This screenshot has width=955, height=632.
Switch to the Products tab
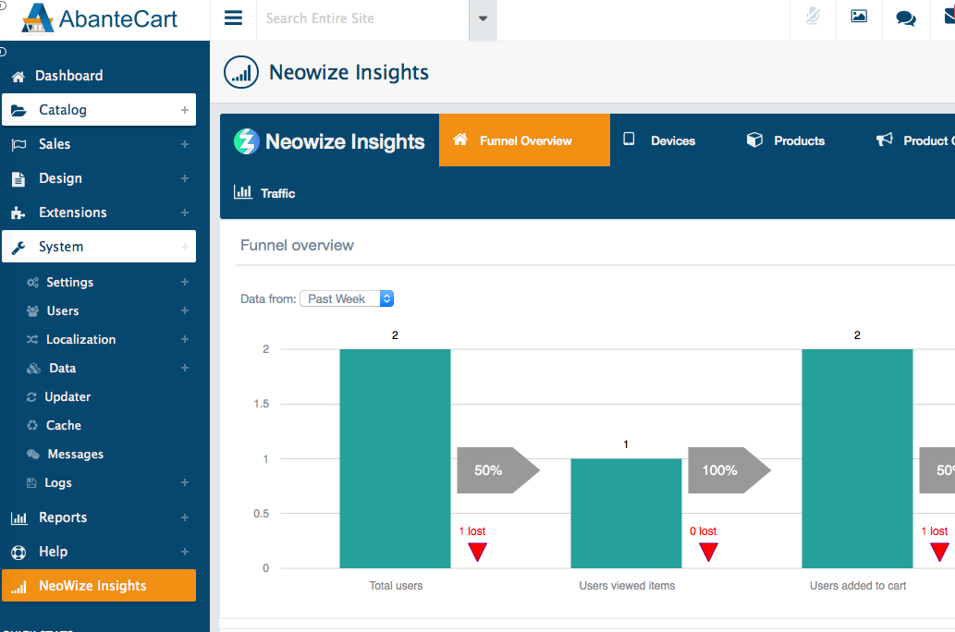786,140
